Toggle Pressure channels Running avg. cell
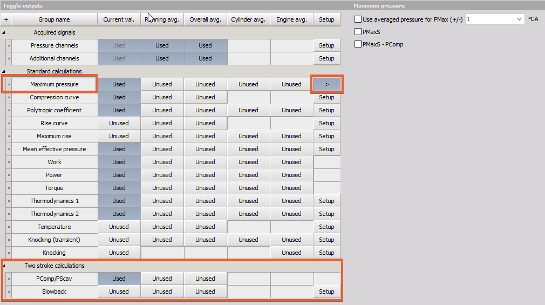Screen dimensions: 545x305 click(162, 45)
